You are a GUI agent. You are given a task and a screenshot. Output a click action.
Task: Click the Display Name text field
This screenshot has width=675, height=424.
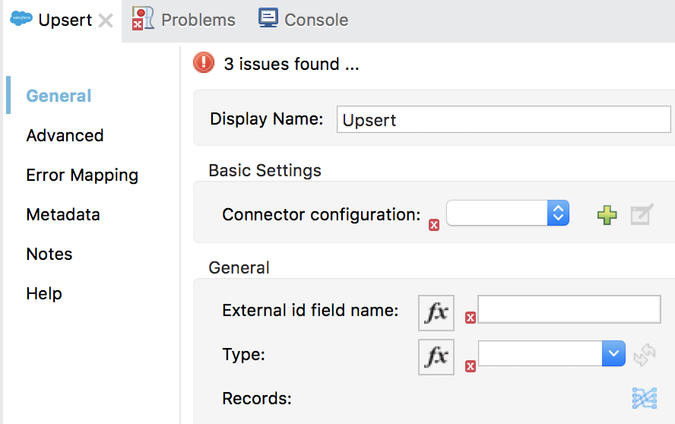pyautogui.click(x=503, y=119)
